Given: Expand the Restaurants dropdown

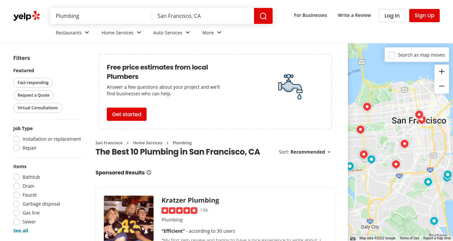Looking at the screenshot, I should click(x=72, y=32).
